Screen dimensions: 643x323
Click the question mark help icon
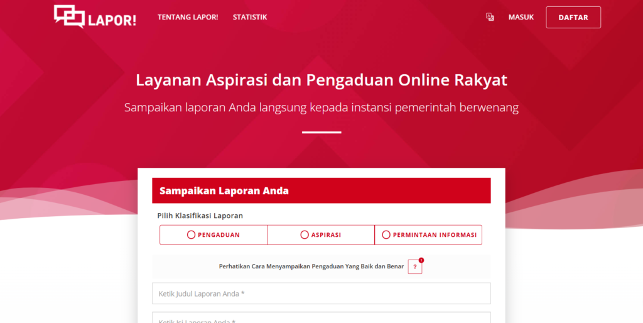click(414, 267)
